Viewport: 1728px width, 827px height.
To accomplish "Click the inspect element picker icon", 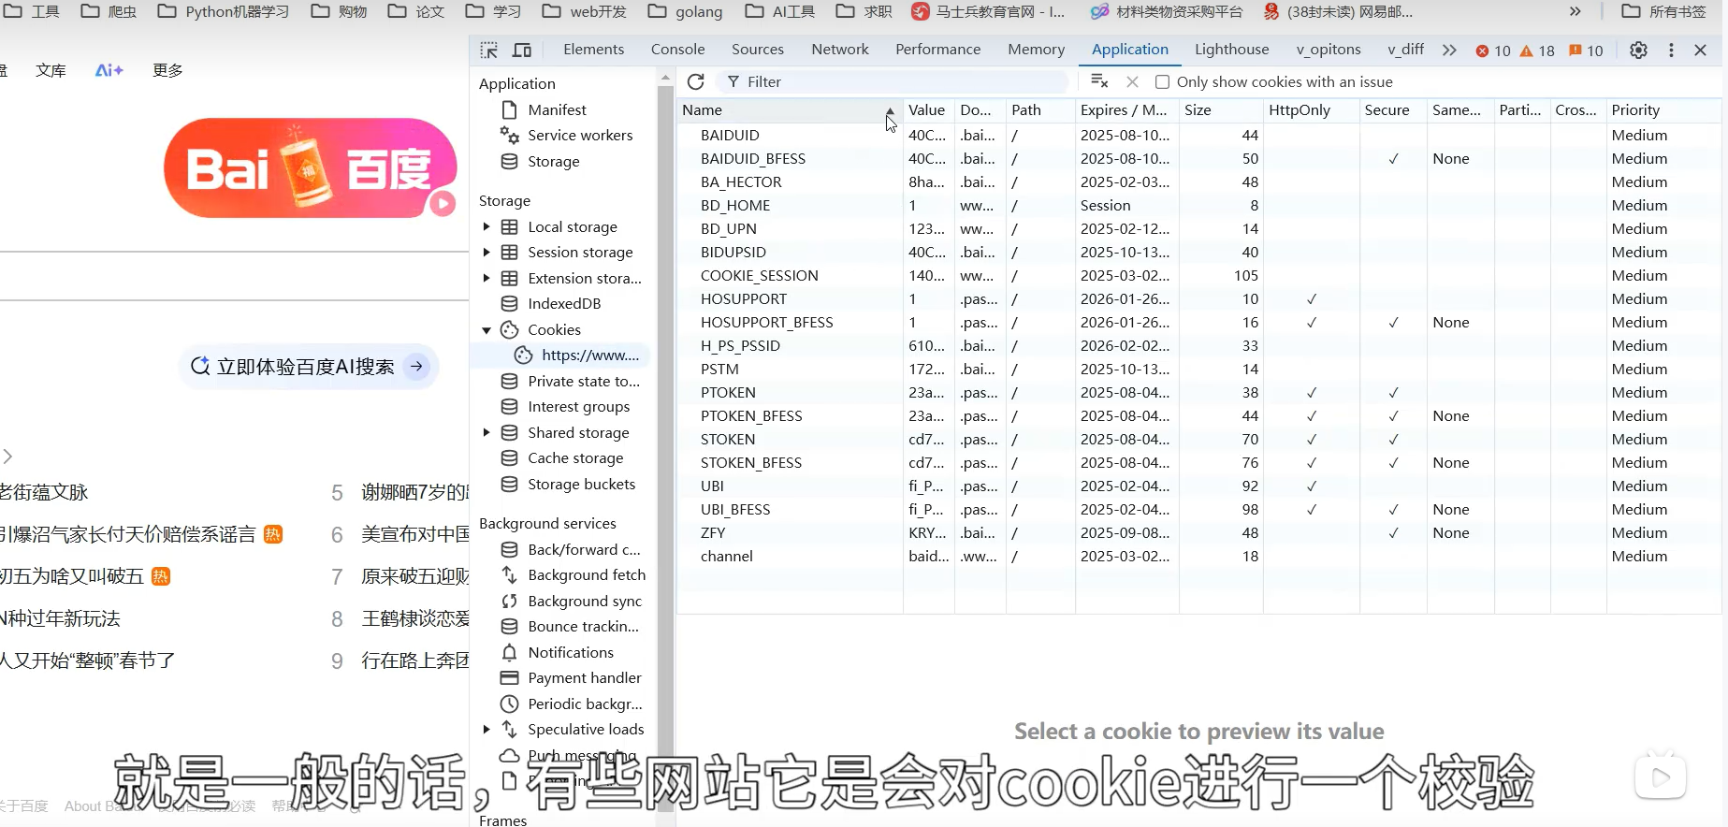I will click(x=489, y=51).
